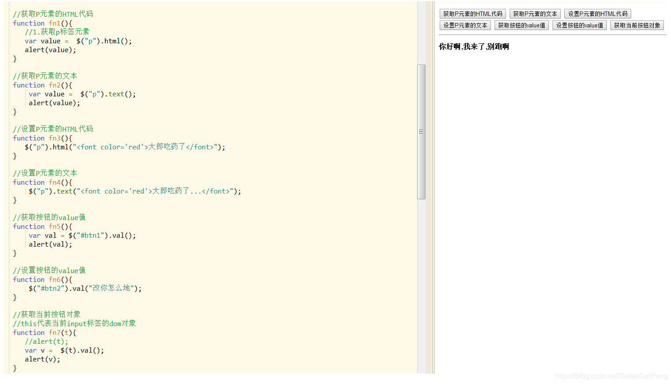The width and height of the screenshot is (671, 384).
Task: Click the commented line //alert(t);
Action: coord(46,341)
